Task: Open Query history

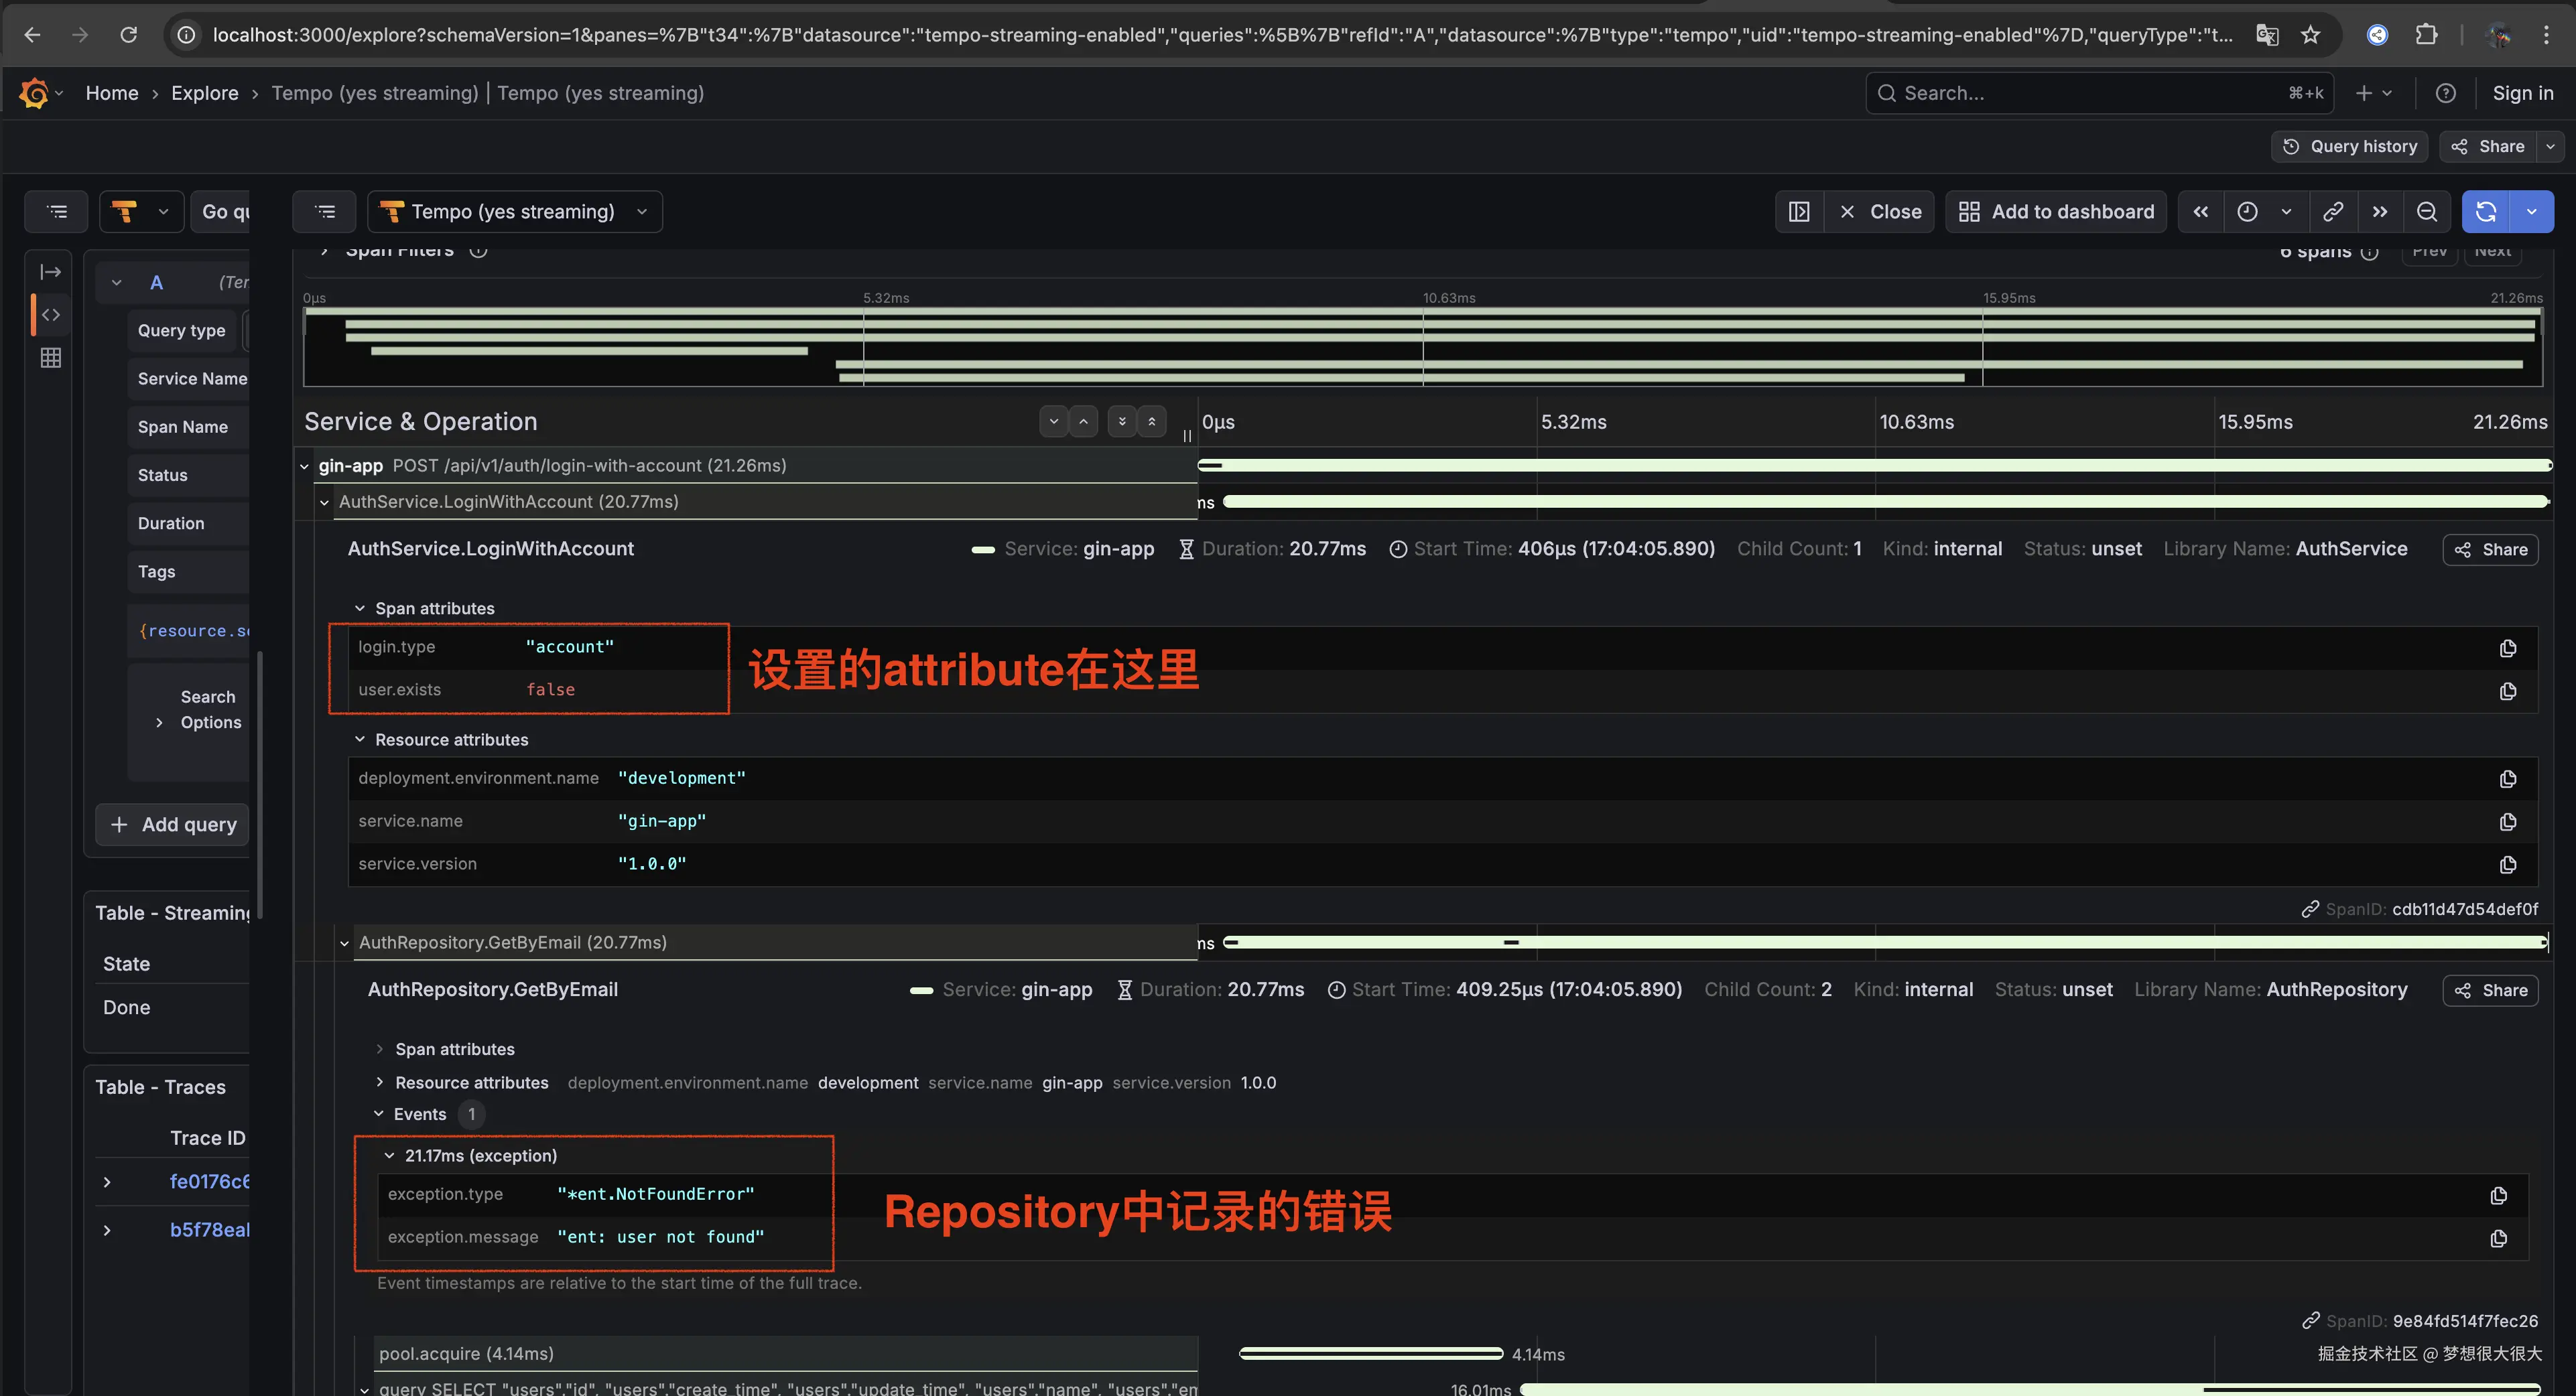Action: click(x=2349, y=147)
